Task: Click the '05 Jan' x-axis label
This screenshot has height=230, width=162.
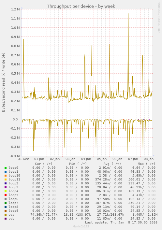Action: coord(102,159)
